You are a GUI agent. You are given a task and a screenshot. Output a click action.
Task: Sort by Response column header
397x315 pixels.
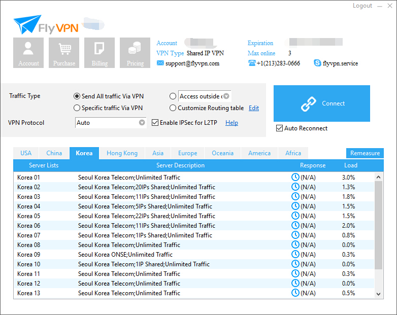(313, 165)
